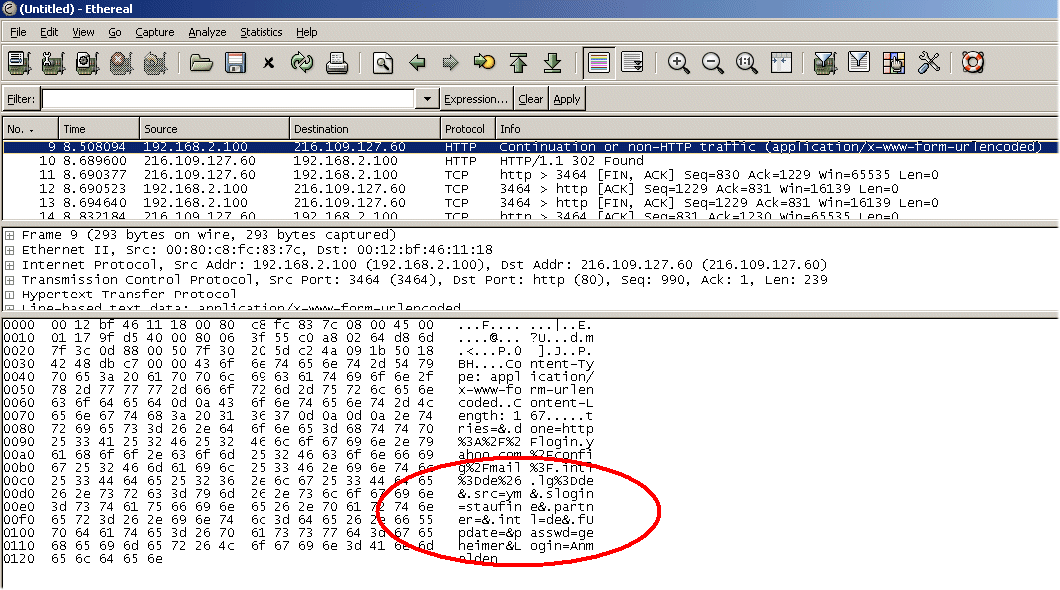Expand the Transmission Control Protocol node
The height and width of the screenshot is (590, 1060).
(10, 280)
